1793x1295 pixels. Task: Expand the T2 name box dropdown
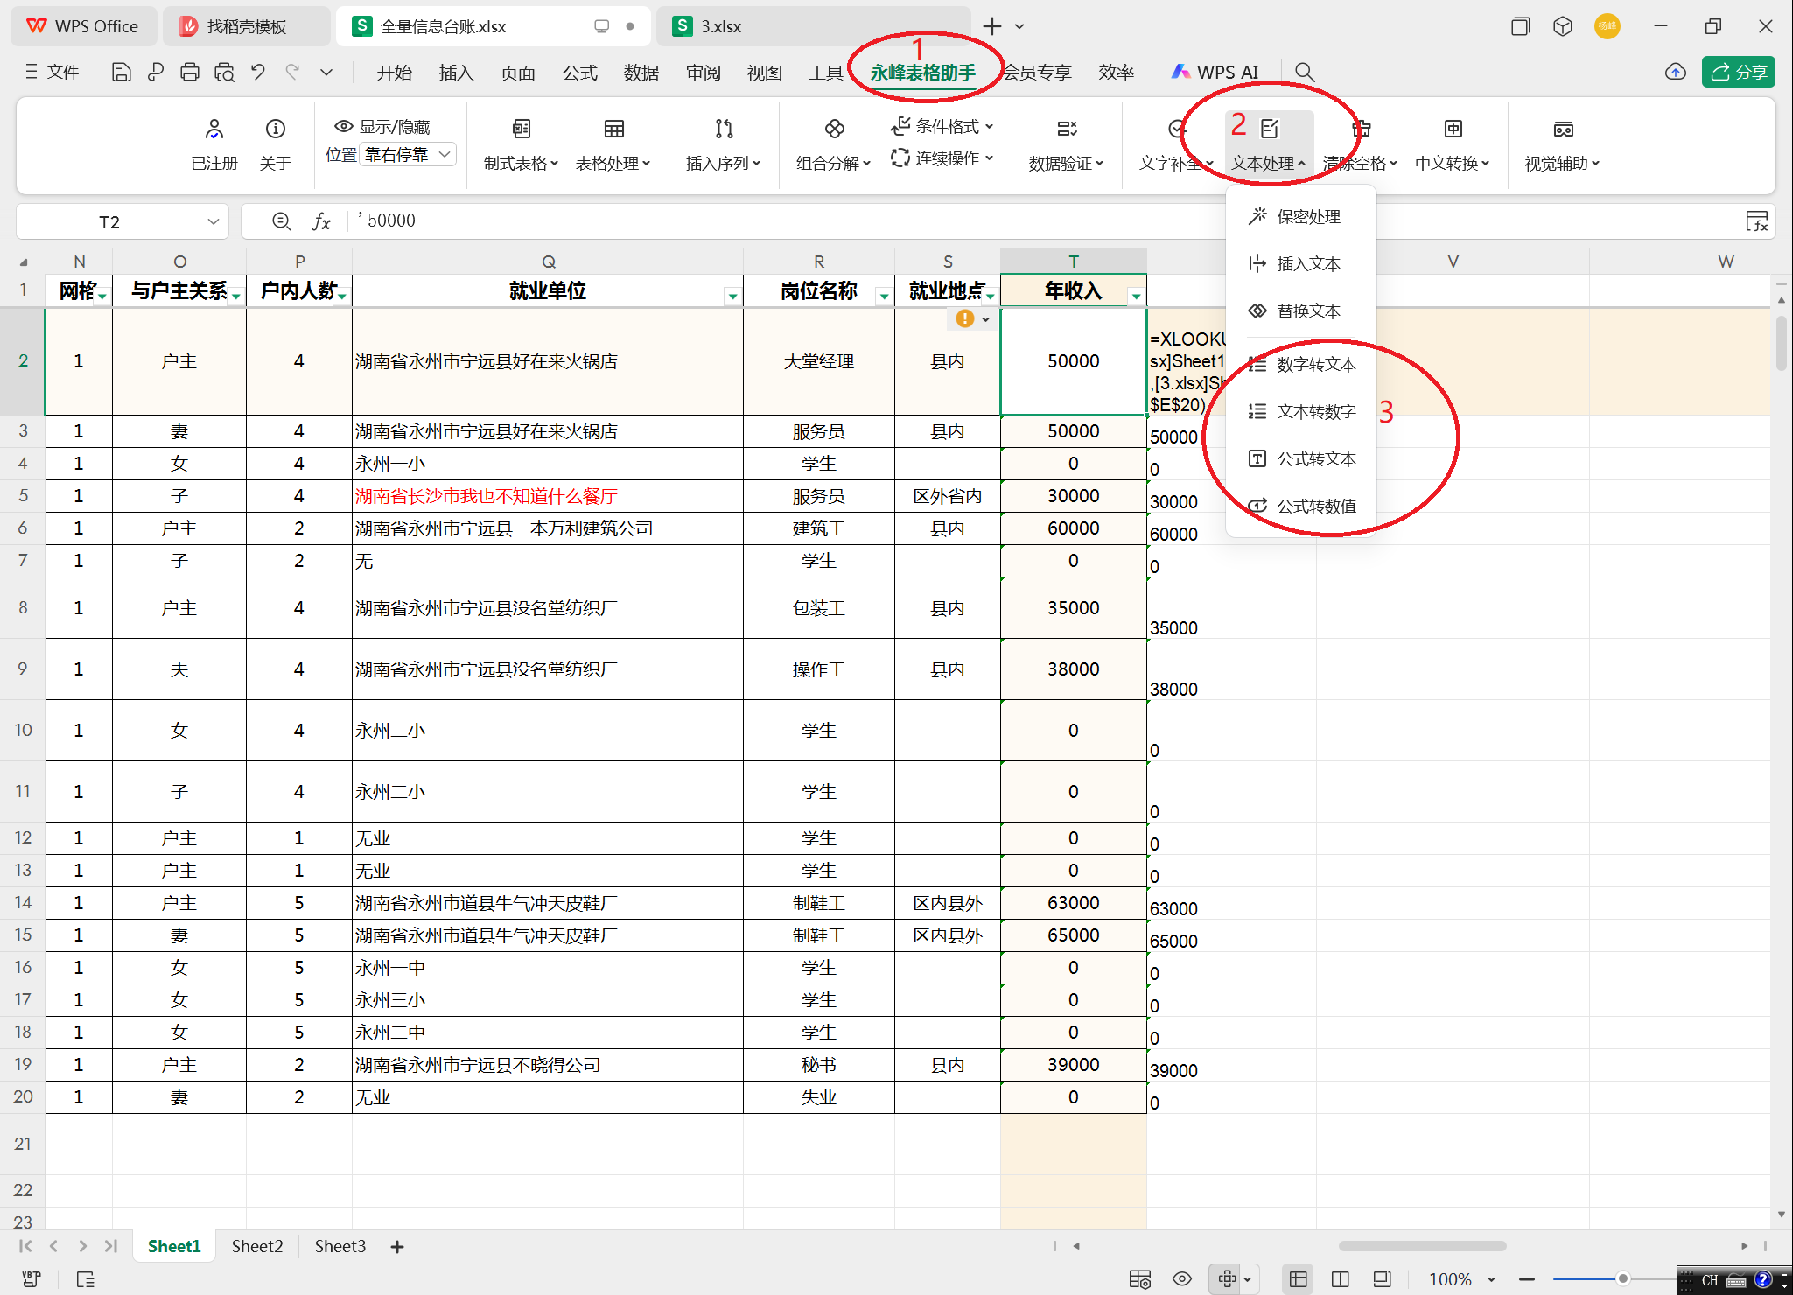[x=213, y=220]
